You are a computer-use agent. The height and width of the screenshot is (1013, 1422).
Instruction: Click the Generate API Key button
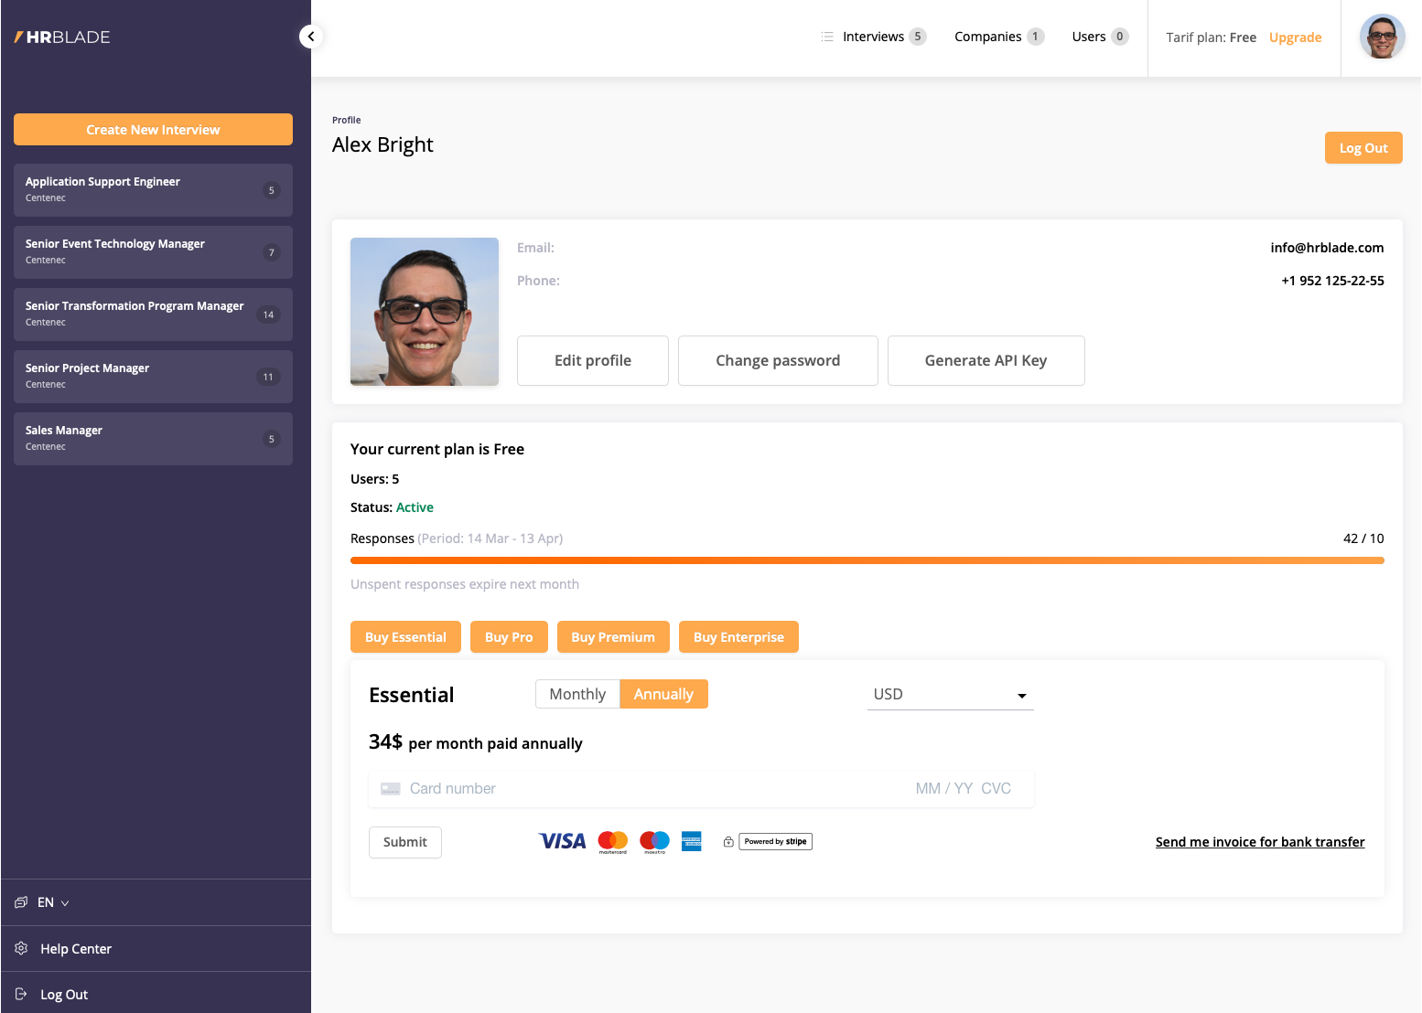(986, 360)
